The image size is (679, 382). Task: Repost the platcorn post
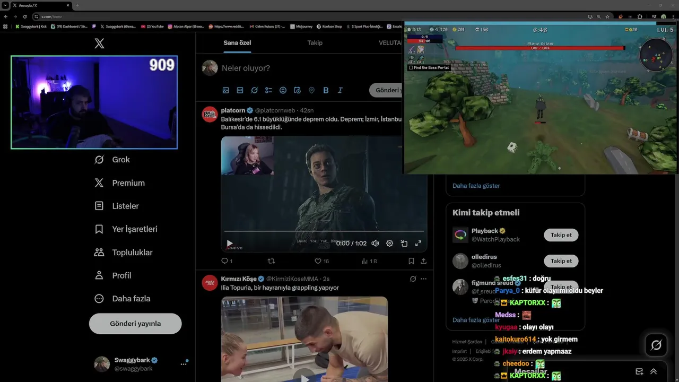[271, 261]
